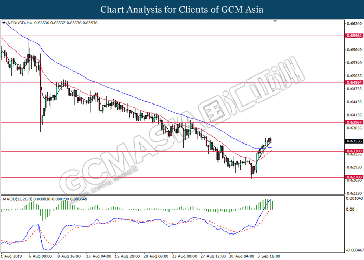The width and height of the screenshot is (364, 260).
Task: Click the 0.65340 price scale value
Action: [354, 63]
